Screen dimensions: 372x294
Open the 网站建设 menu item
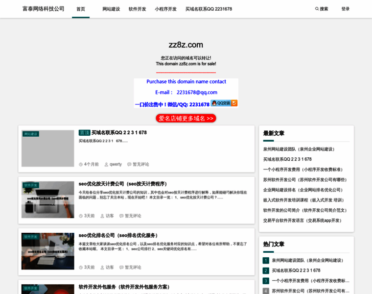[x=111, y=9]
